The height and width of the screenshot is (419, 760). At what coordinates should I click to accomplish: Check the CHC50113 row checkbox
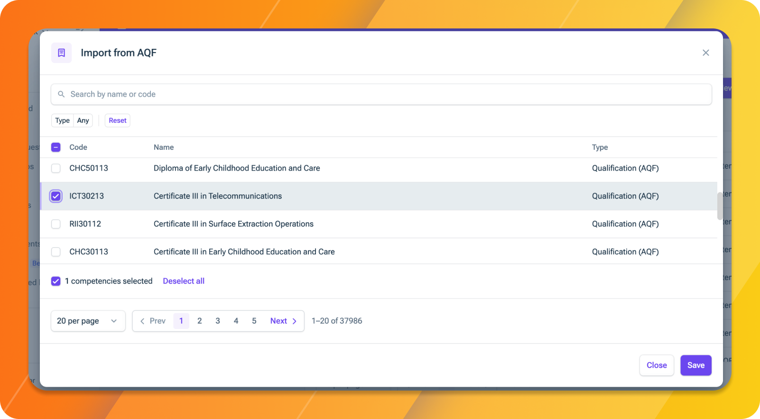pos(56,168)
